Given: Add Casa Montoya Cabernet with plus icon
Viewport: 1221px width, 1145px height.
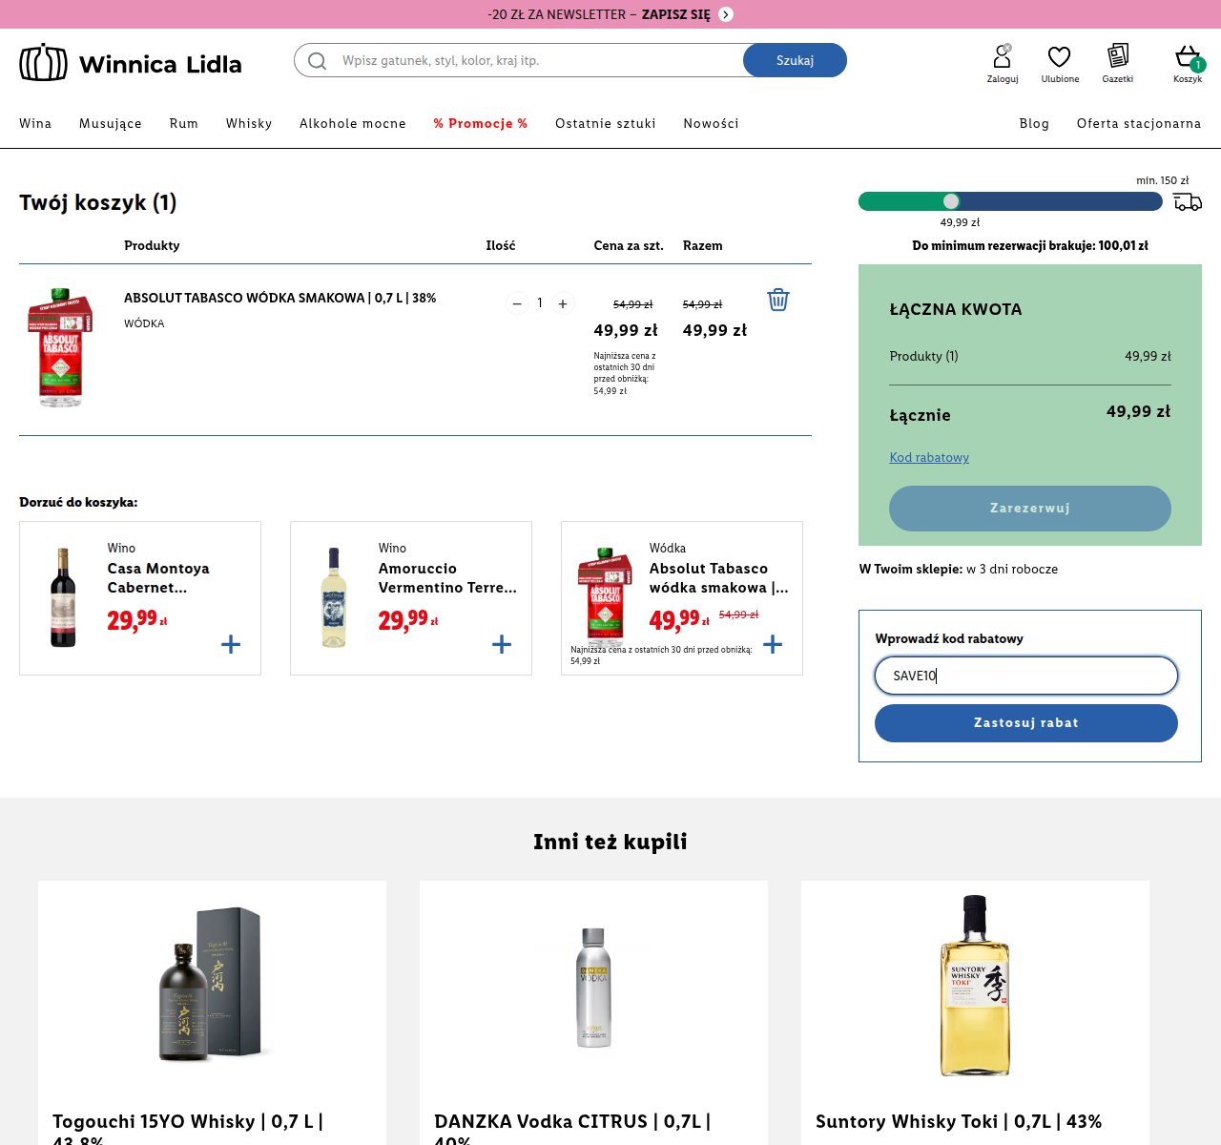Looking at the screenshot, I should click(231, 645).
